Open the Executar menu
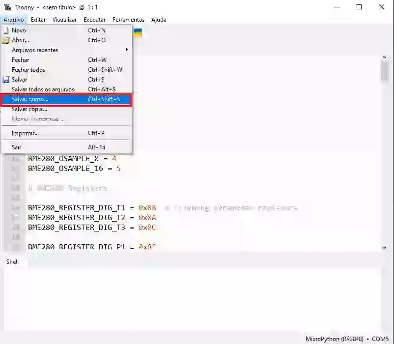This screenshot has height=344, width=394. 94,20
